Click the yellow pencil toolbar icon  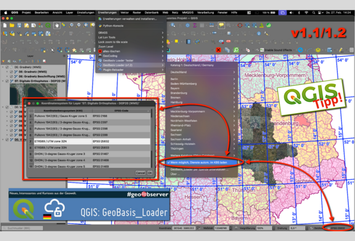point(341,50)
